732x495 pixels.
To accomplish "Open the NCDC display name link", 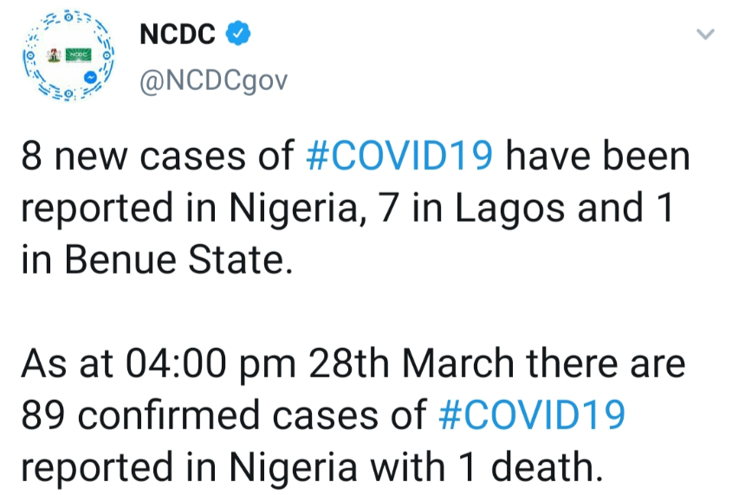I will [178, 34].
